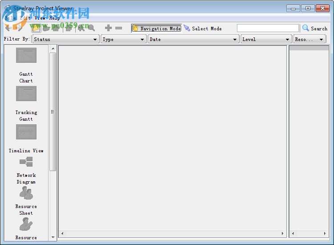Open the Resource Sheet view
This screenshot has height=245, width=334.
[26, 201]
